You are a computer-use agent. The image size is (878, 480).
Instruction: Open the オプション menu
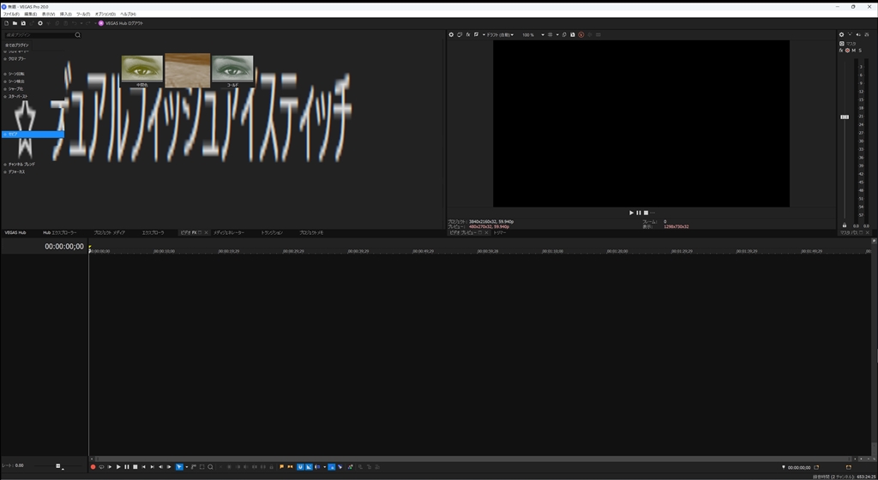tap(105, 14)
